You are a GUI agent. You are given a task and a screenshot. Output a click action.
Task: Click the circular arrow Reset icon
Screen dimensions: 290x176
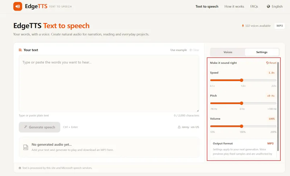click(267, 63)
